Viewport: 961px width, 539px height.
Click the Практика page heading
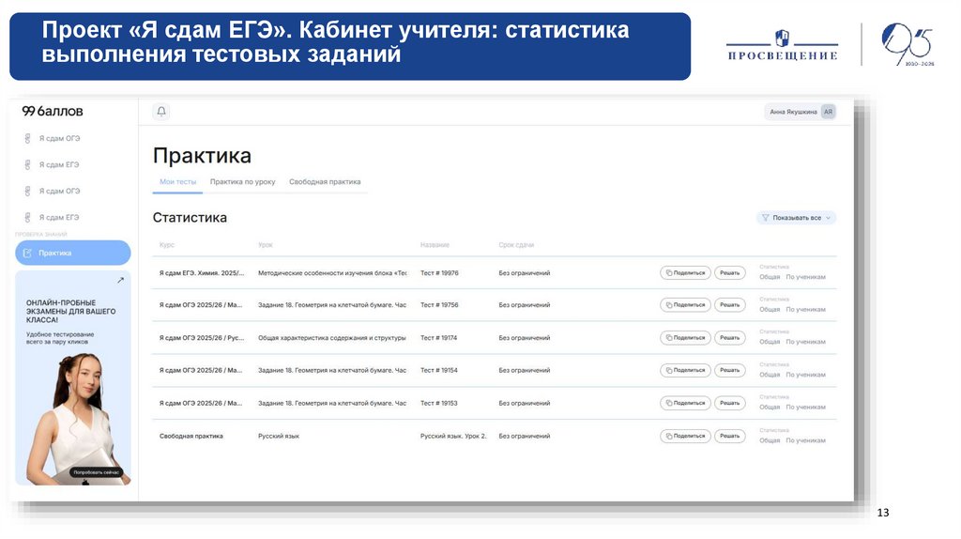pyautogui.click(x=202, y=156)
